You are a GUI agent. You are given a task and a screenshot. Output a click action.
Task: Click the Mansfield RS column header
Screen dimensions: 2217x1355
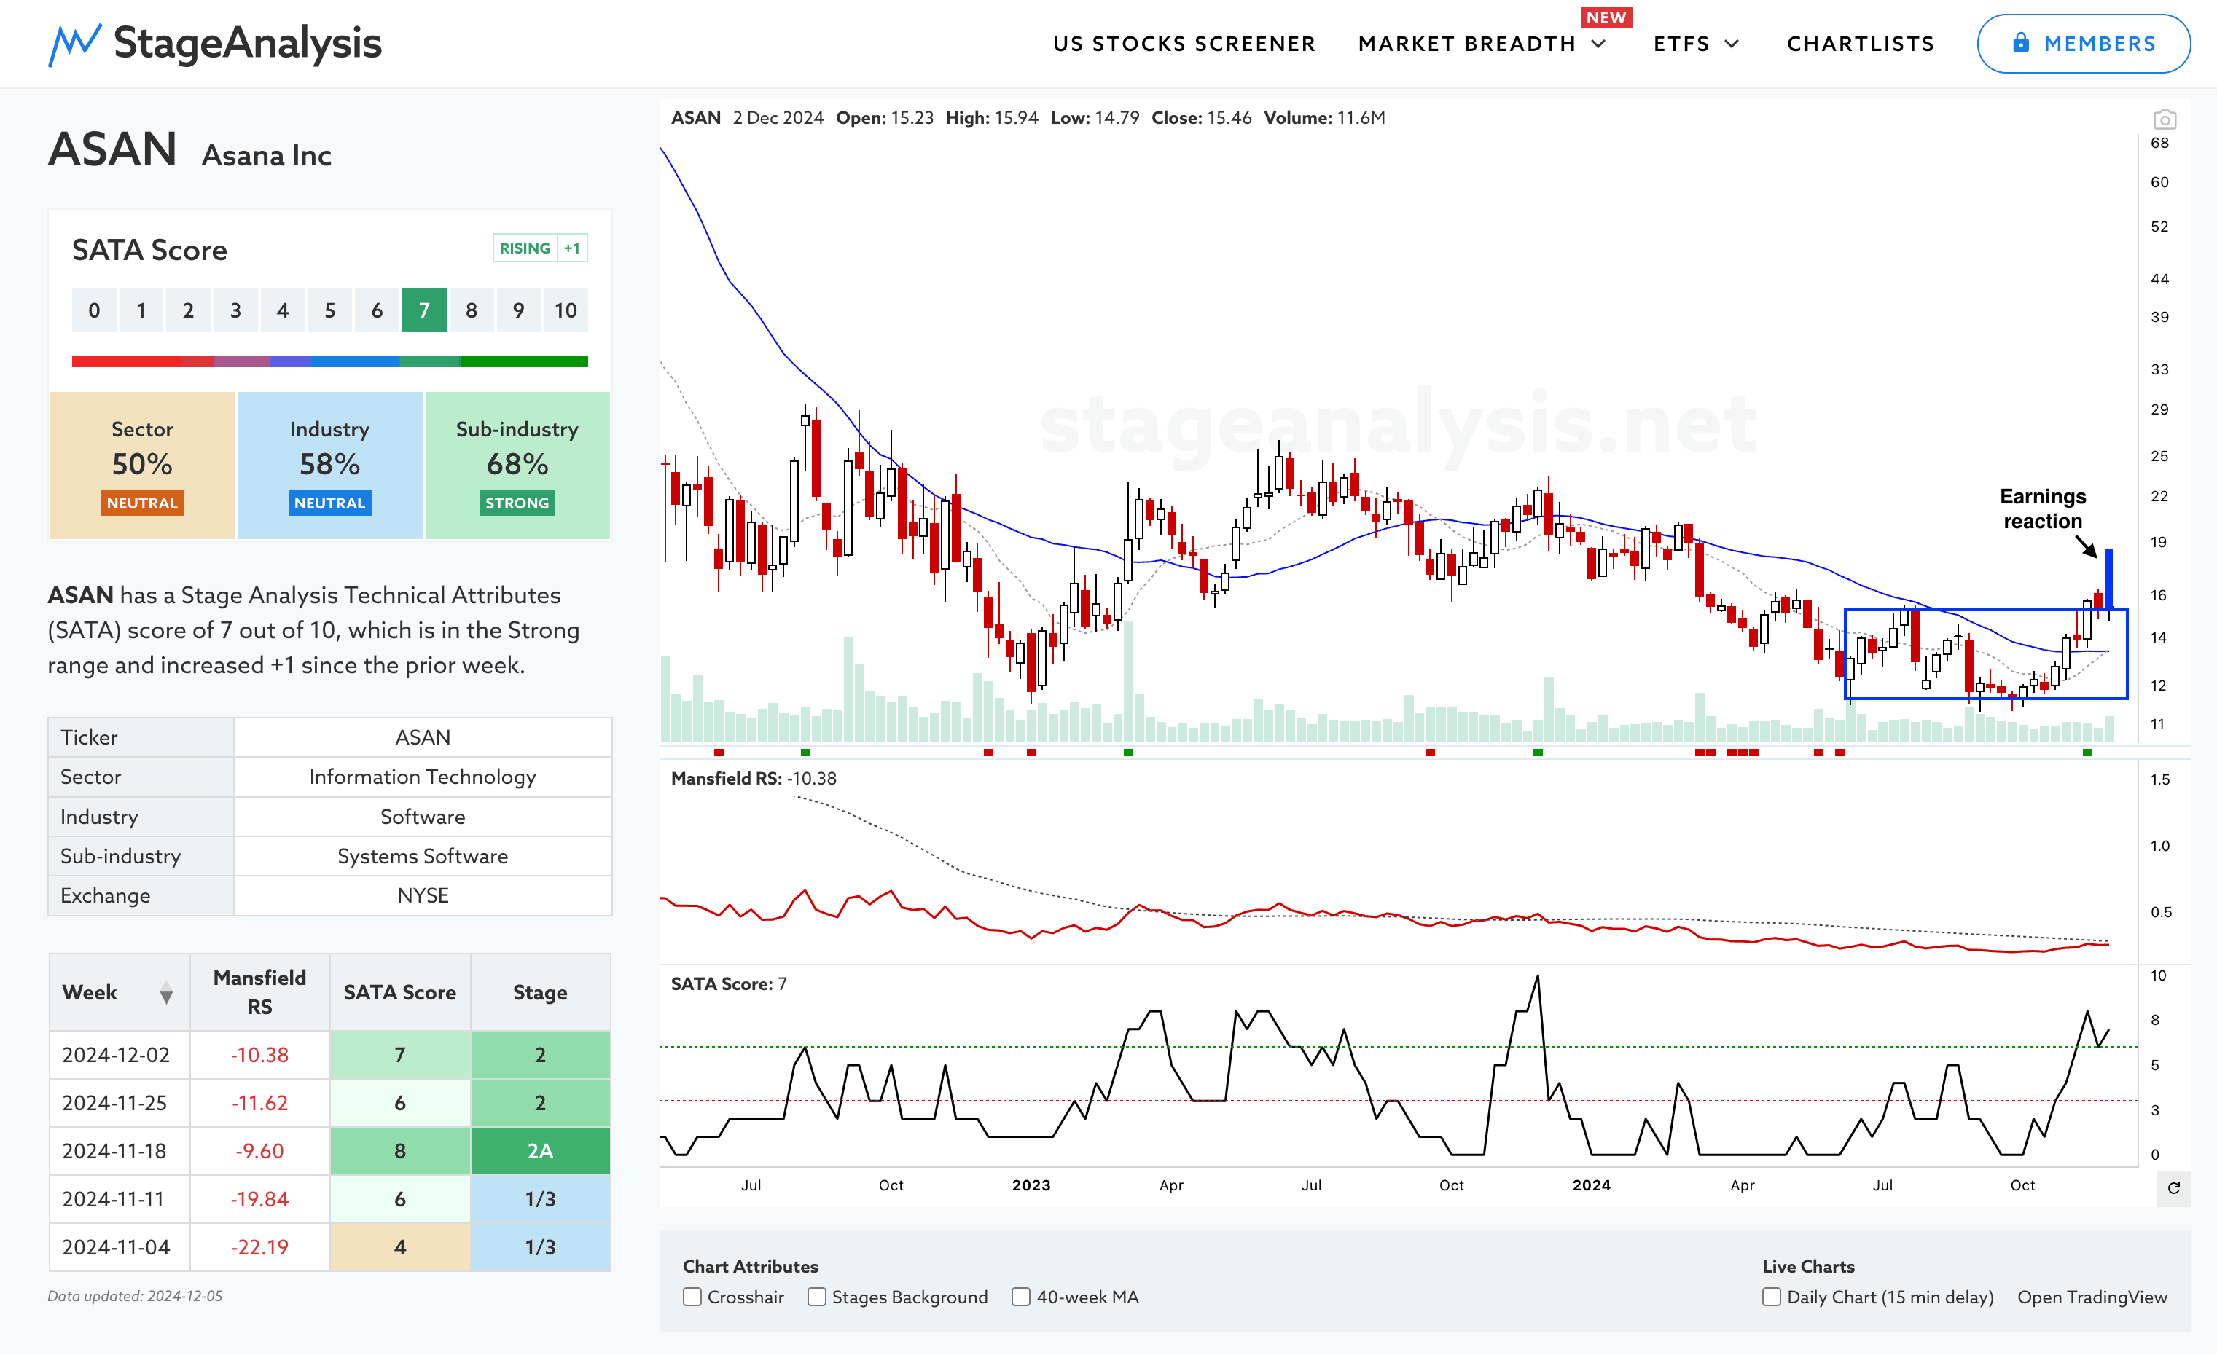tap(259, 991)
